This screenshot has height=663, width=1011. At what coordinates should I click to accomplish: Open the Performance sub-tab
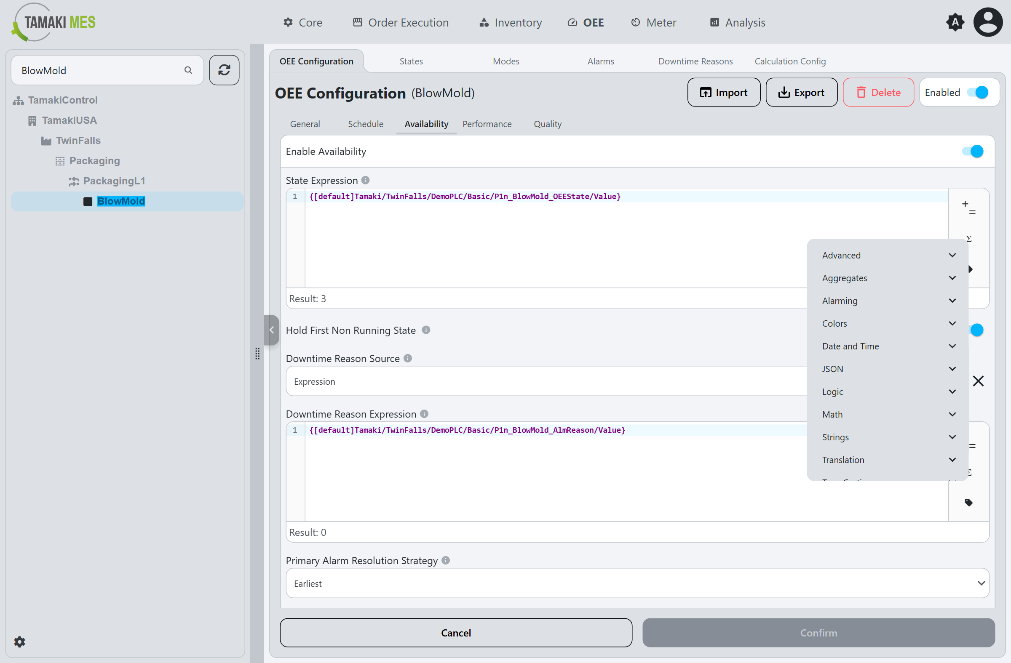tap(487, 124)
